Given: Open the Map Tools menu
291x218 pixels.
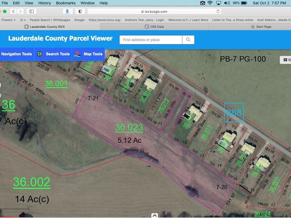Looking at the screenshot, I should pos(88,54).
